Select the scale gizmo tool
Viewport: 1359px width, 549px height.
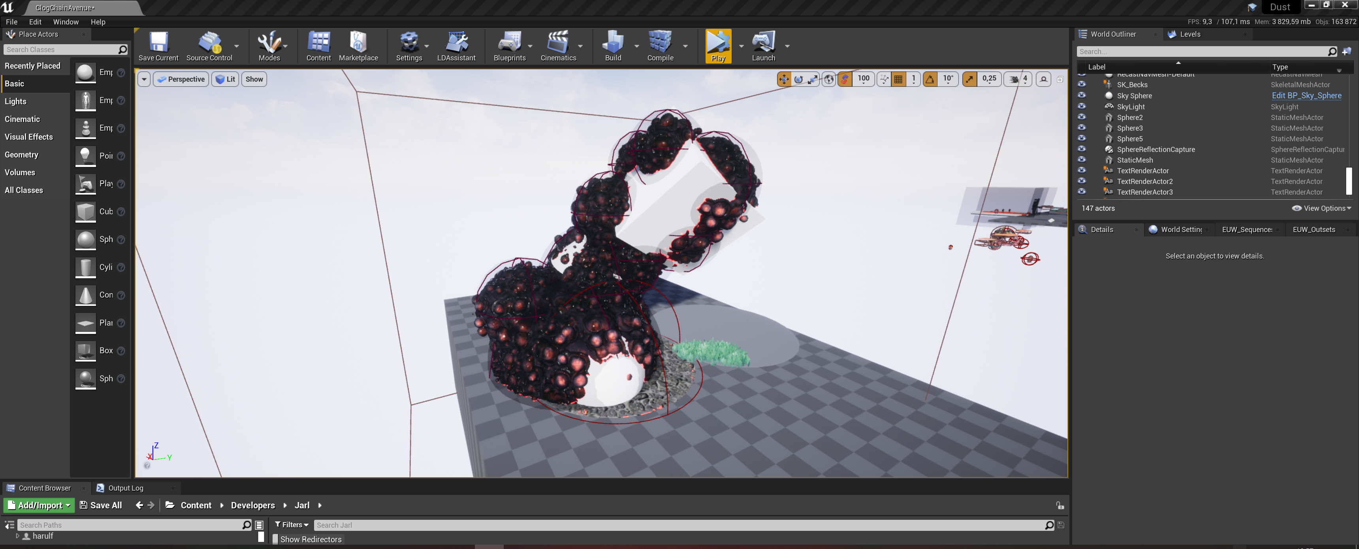click(813, 79)
